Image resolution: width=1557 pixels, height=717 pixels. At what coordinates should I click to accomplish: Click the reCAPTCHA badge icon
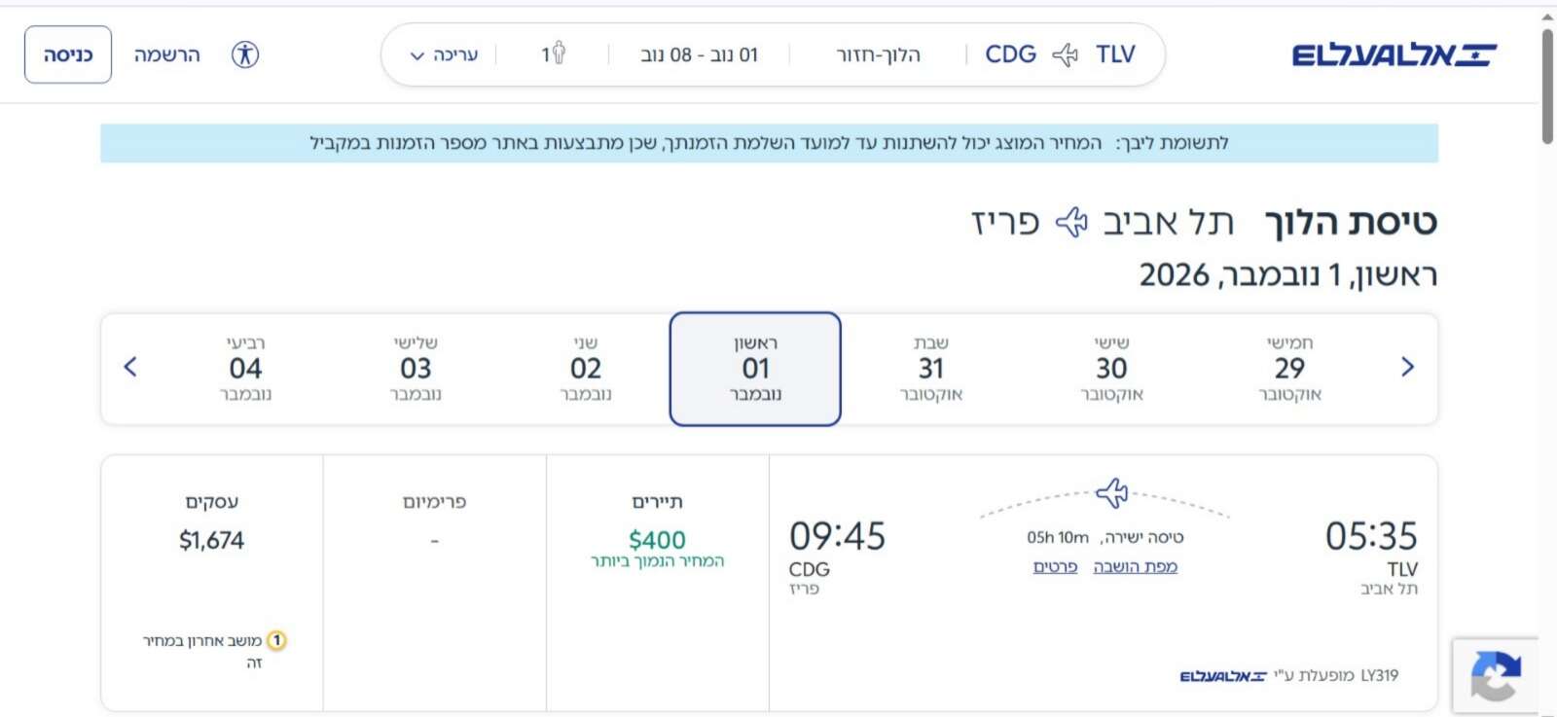pos(1496,675)
